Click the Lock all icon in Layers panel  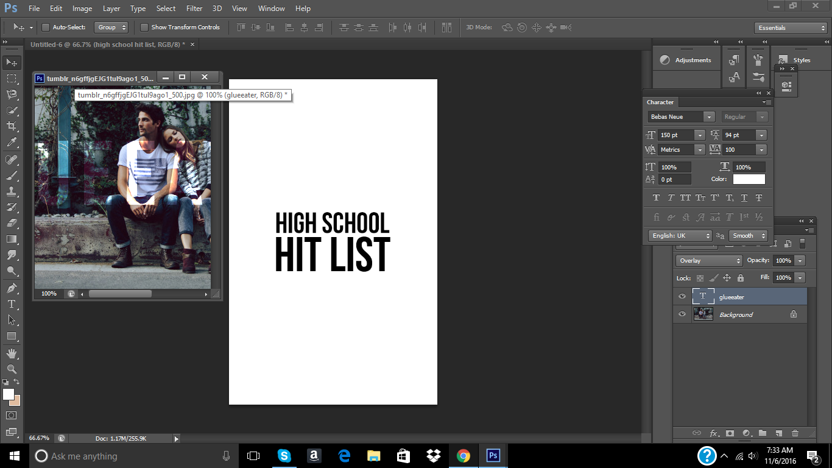click(x=740, y=278)
